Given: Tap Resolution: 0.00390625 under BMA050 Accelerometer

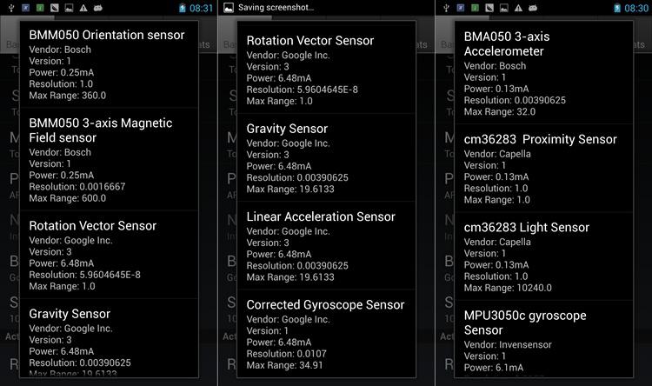Looking at the screenshot, I should pyautogui.click(x=515, y=100).
